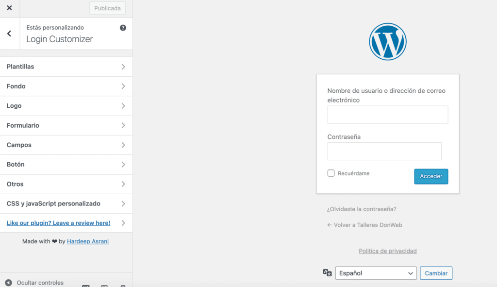Click the Ocultar controles arrow icon
The height and width of the screenshot is (287, 497).
click(8, 282)
